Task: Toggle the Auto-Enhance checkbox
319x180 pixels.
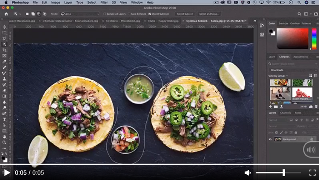Action: point(129,14)
